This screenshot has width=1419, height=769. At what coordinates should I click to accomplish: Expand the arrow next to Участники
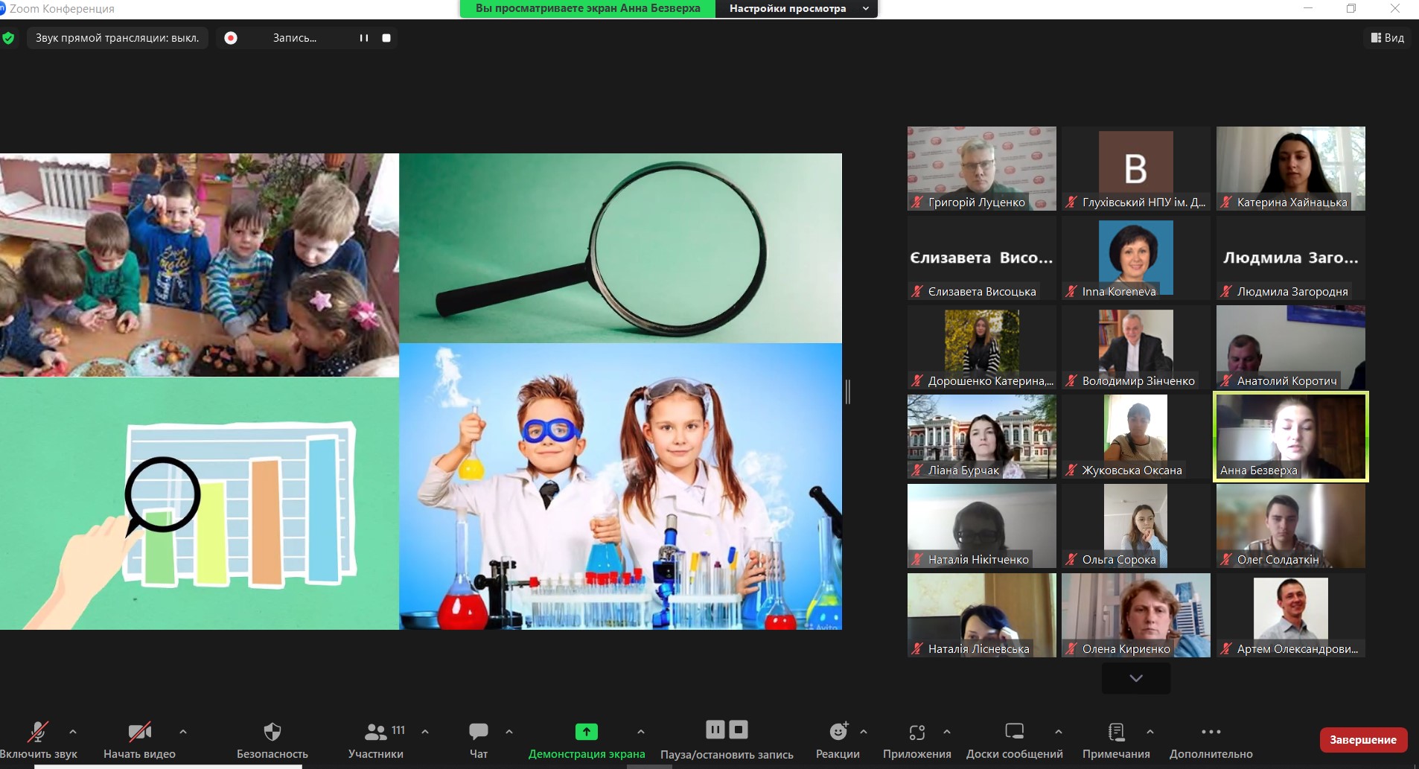425,732
